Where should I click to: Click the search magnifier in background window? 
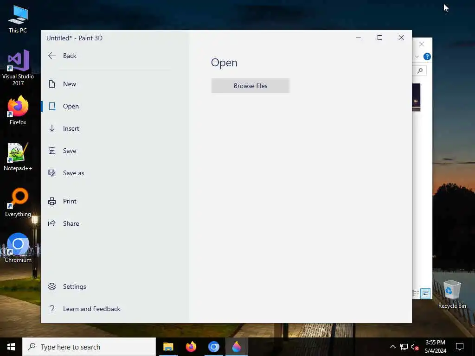(420, 70)
